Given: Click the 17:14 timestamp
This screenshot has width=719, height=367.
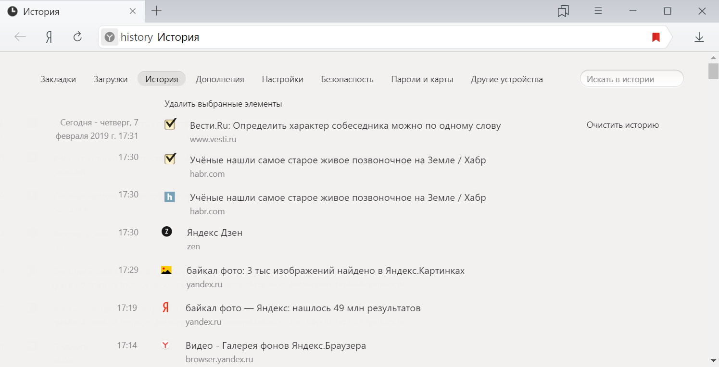Looking at the screenshot, I should pos(127,345).
